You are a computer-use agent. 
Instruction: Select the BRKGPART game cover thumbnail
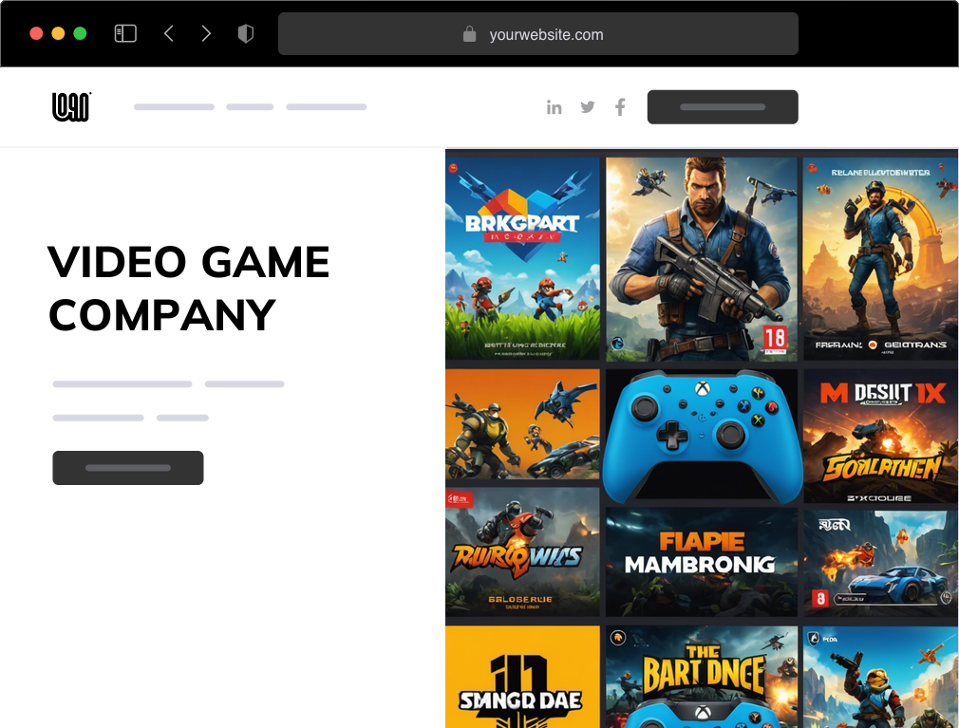[x=522, y=258]
